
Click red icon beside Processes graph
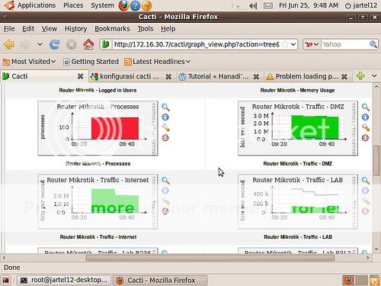click(165, 138)
